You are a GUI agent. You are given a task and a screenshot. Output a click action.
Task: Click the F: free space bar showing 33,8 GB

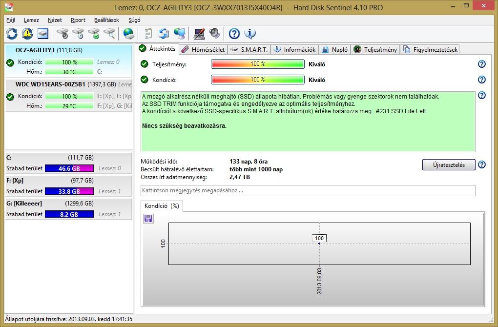coord(69,191)
